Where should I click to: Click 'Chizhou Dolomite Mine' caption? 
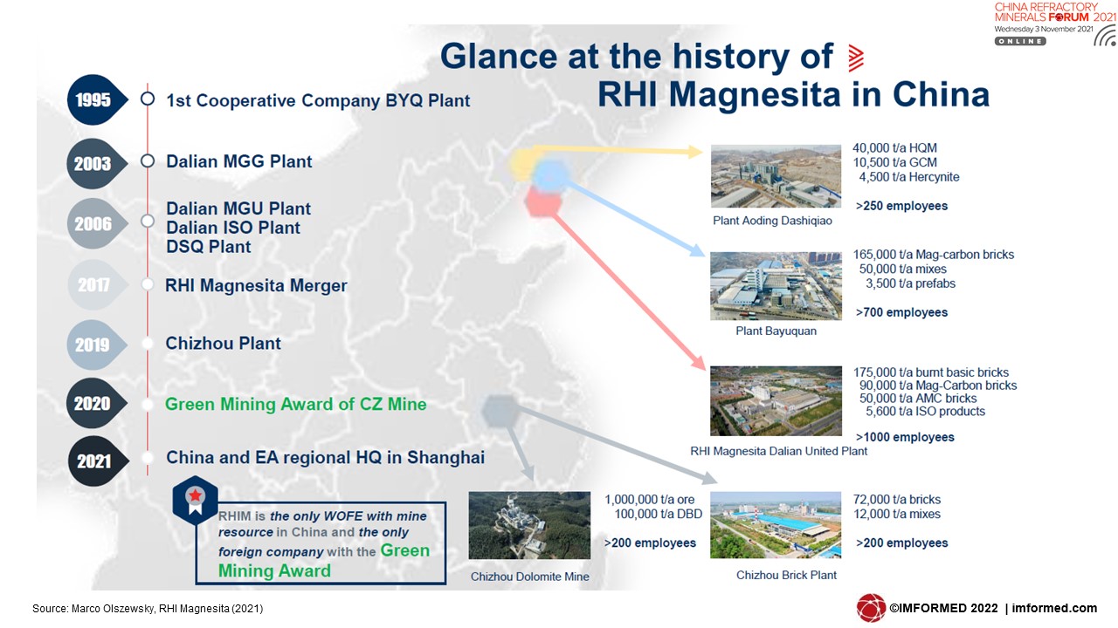coord(530,577)
